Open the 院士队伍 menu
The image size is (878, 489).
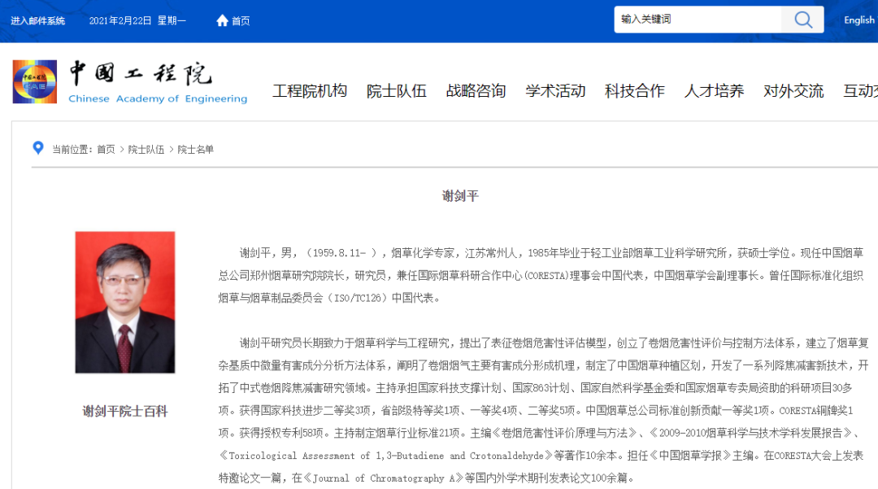click(x=397, y=91)
